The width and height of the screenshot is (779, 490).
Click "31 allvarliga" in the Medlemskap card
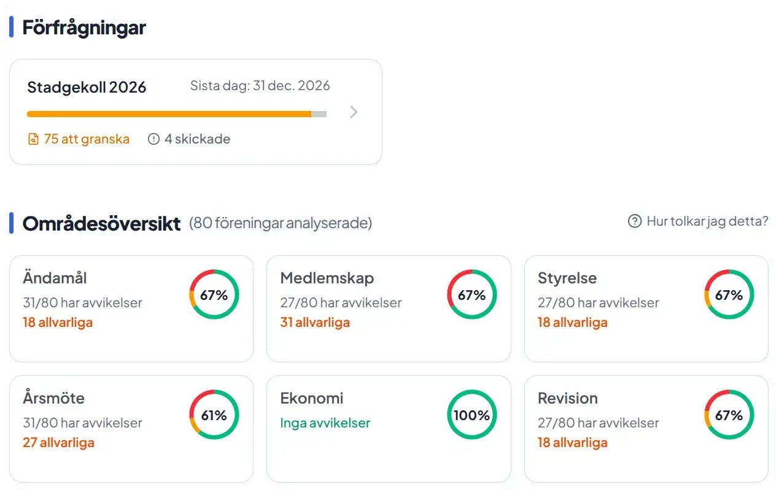(x=315, y=322)
